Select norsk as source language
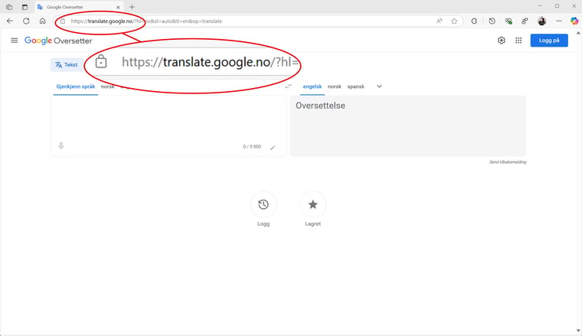The height and width of the screenshot is (336, 582). pyautogui.click(x=108, y=86)
